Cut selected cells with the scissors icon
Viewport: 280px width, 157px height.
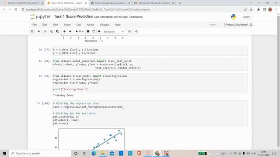point(45,31)
